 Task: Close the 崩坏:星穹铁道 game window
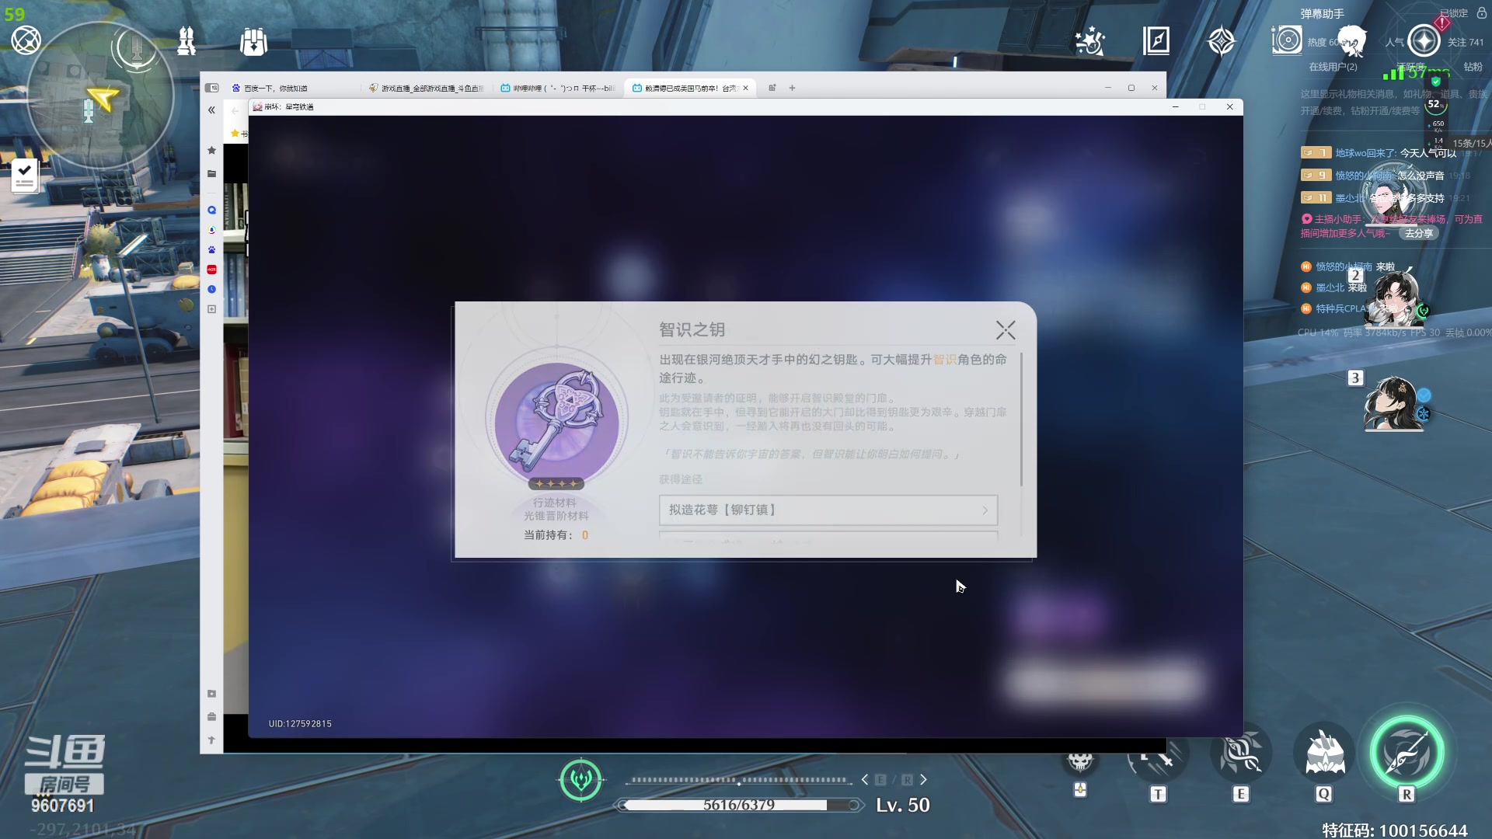1229,106
